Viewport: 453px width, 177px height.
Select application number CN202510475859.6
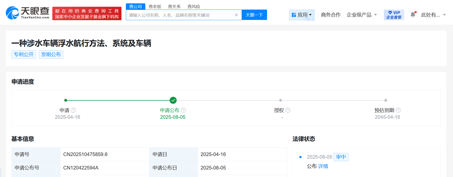click(85, 154)
